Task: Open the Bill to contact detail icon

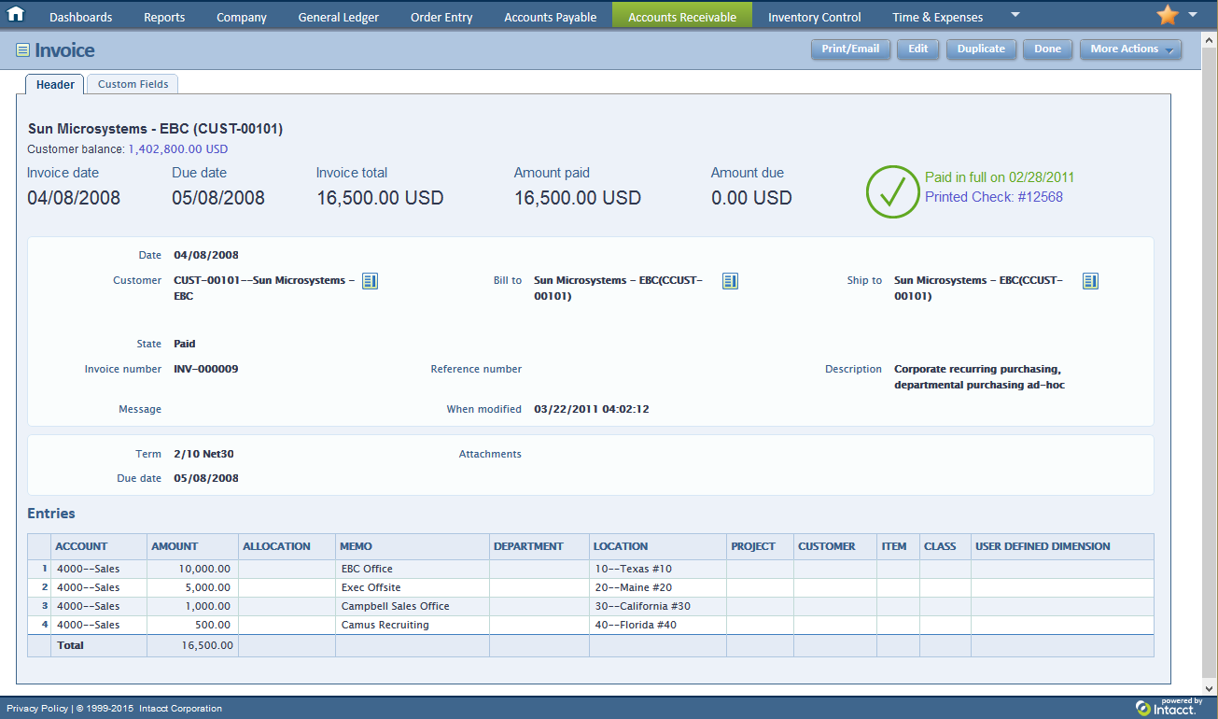Action: pos(730,281)
